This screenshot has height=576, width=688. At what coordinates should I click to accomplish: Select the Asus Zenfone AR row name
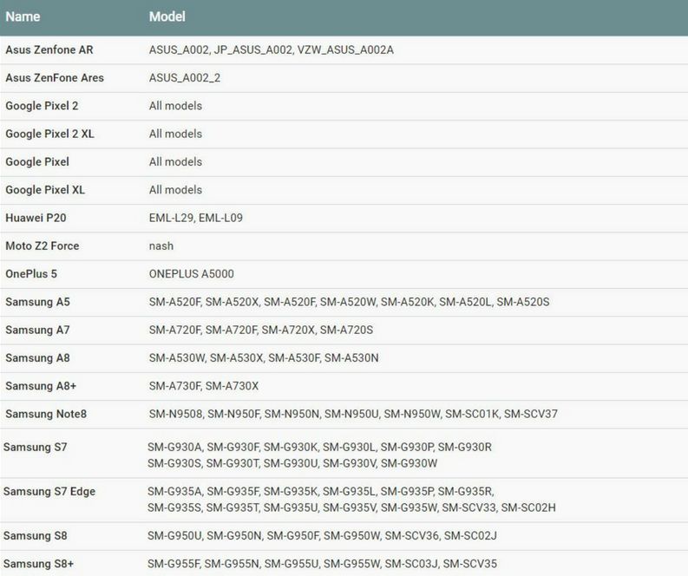click(49, 50)
